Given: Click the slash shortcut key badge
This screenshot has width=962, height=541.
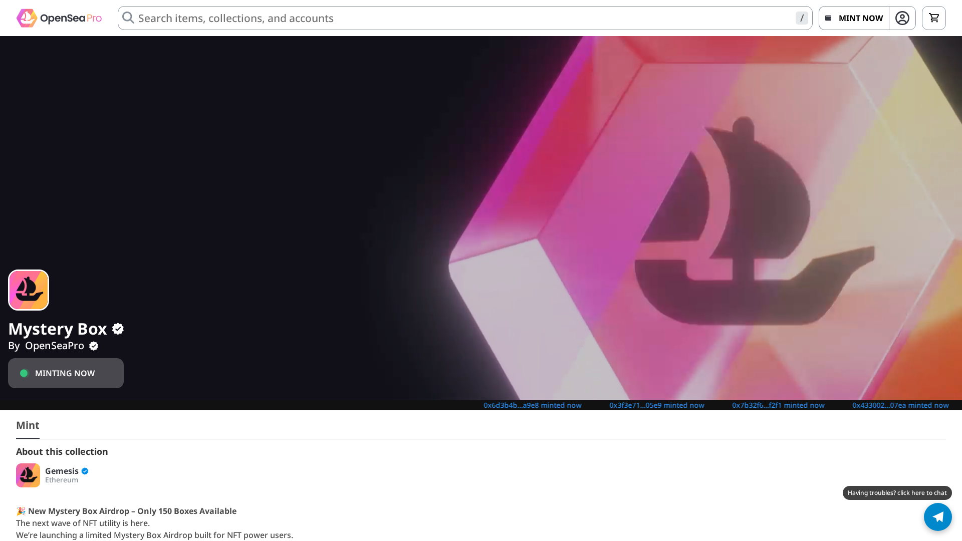Looking at the screenshot, I should pos(802,18).
